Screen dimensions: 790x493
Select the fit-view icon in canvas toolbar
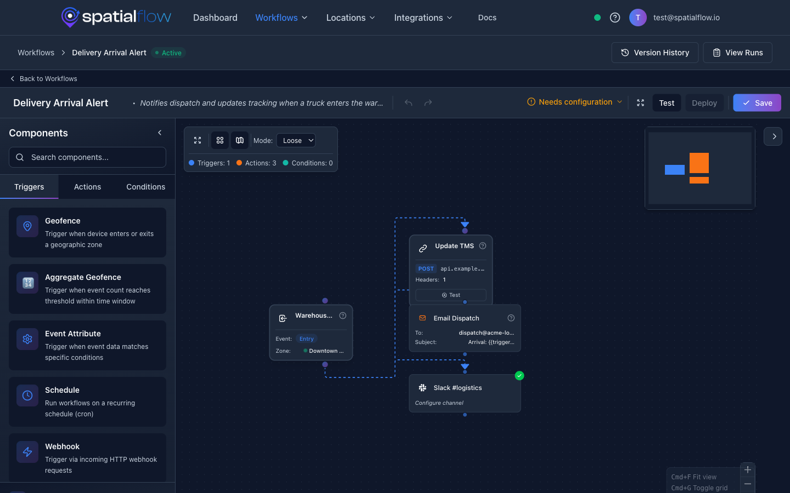click(x=198, y=140)
